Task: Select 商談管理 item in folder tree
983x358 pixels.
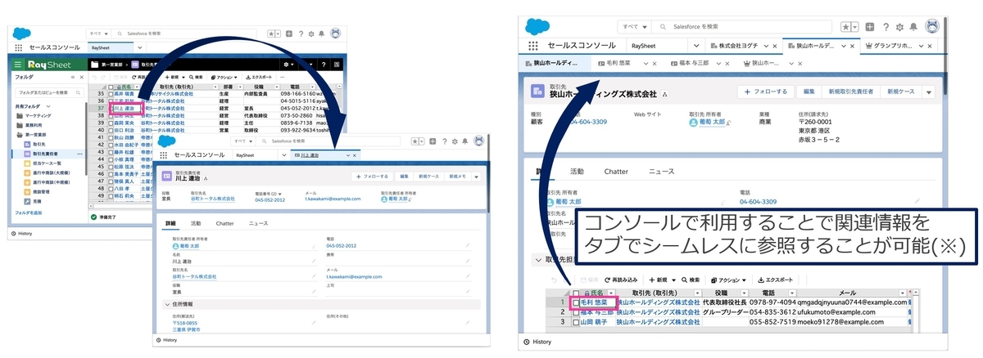Action: tap(41, 192)
